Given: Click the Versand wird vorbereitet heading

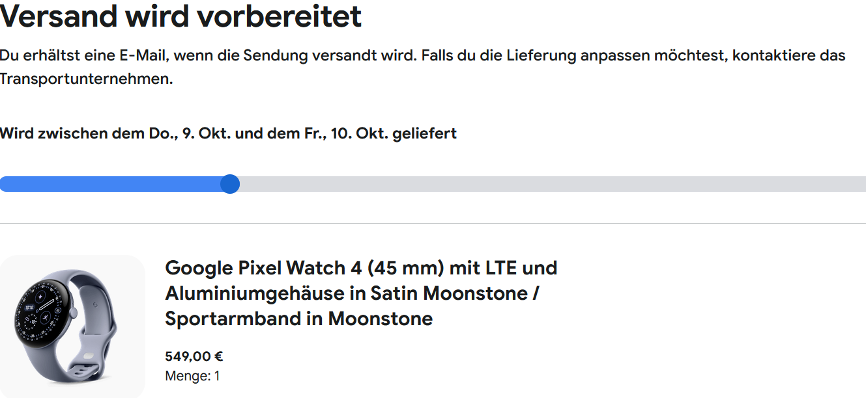Looking at the screenshot, I should pos(180,17).
